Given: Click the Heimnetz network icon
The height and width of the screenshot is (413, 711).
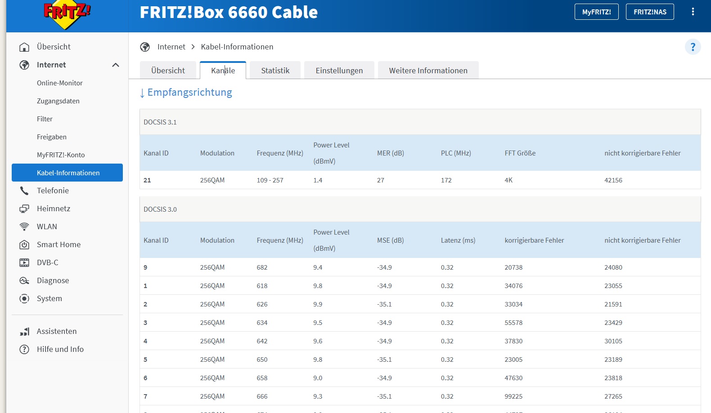Looking at the screenshot, I should coord(24,209).
